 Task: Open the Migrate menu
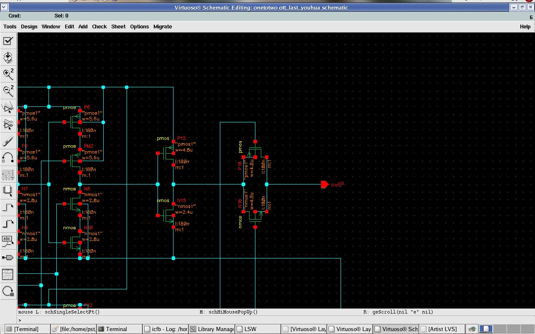click(163, 26)
